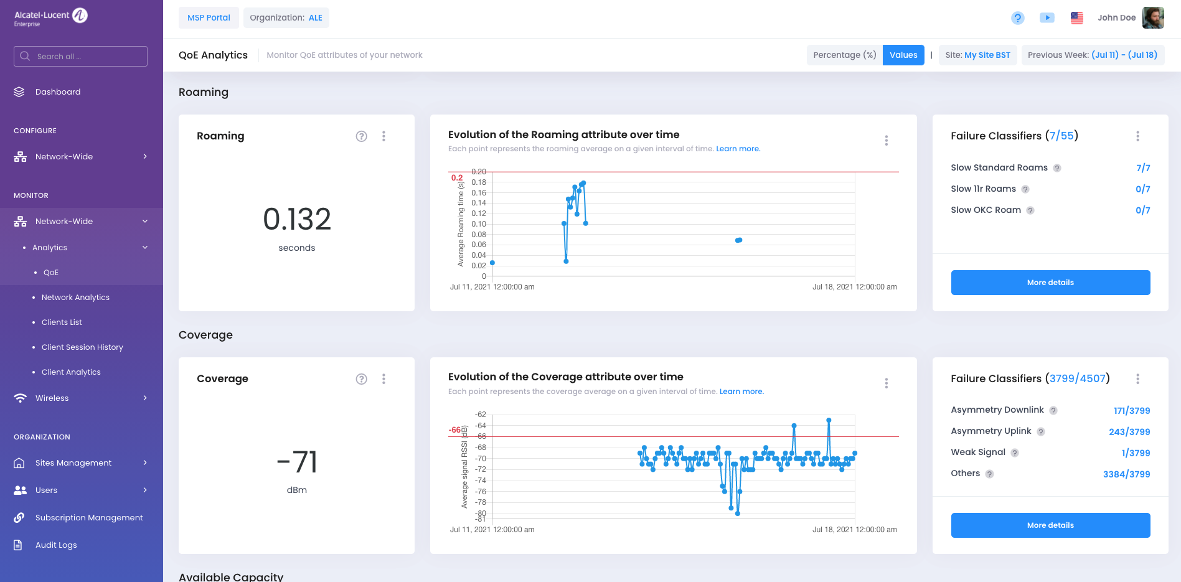The width and height of the screenshot is (1181, 582).
Task: Expand the Users menu chevron
Action: tap(145, 490)
